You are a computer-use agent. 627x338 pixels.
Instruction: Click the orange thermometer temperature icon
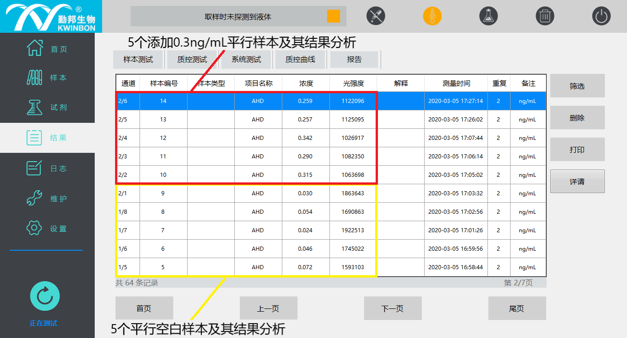pyautogui.click(x=432, y=17)
